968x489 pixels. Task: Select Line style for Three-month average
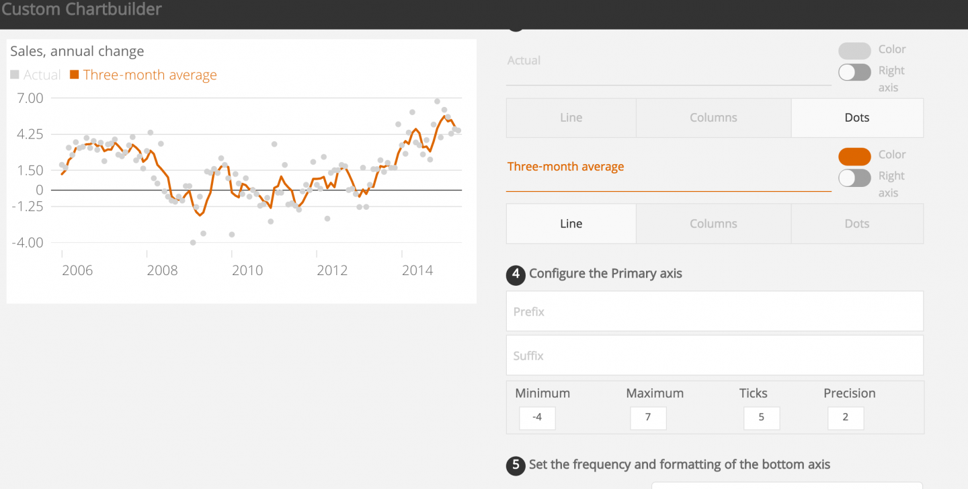tap(570, 223)
